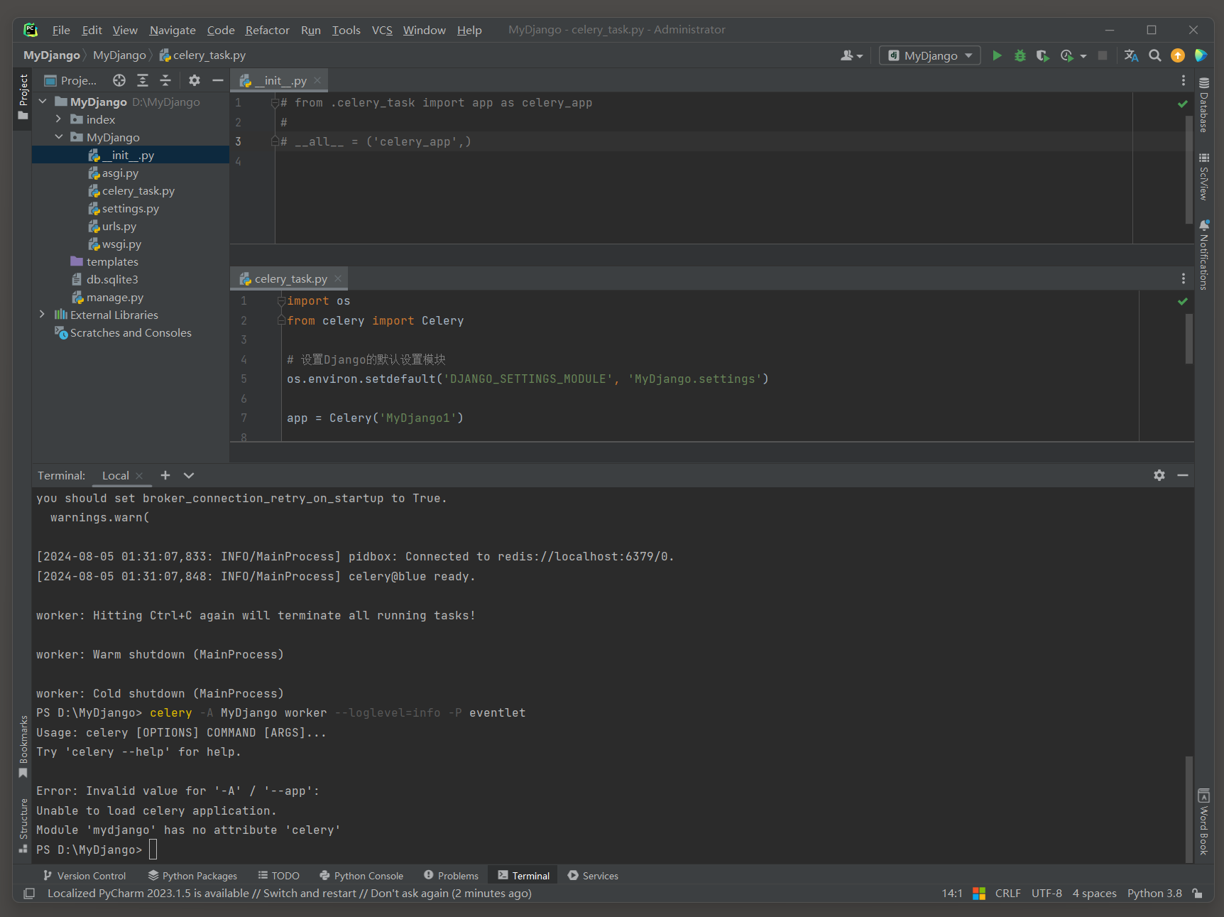Run with coverage shield icon
This screenshot has width=1224, height=917.
(x=1042, y=55)
